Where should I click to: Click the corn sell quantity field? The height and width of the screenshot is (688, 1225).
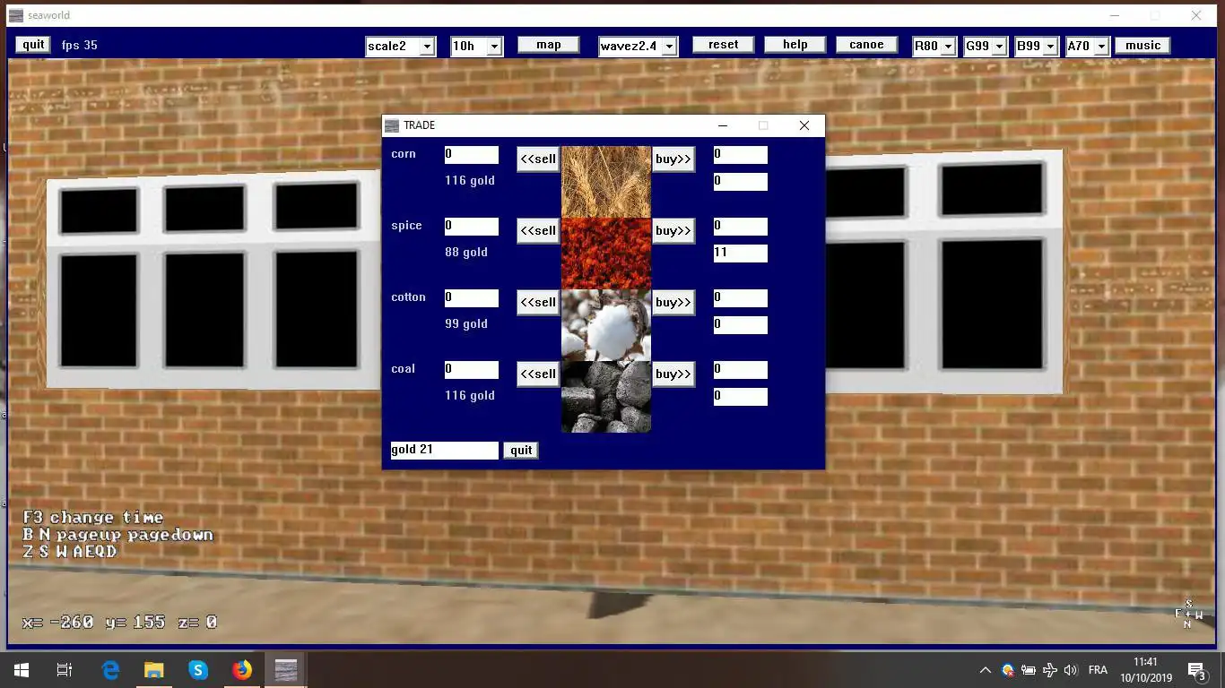pyautogui.click(x=472, y=155)
